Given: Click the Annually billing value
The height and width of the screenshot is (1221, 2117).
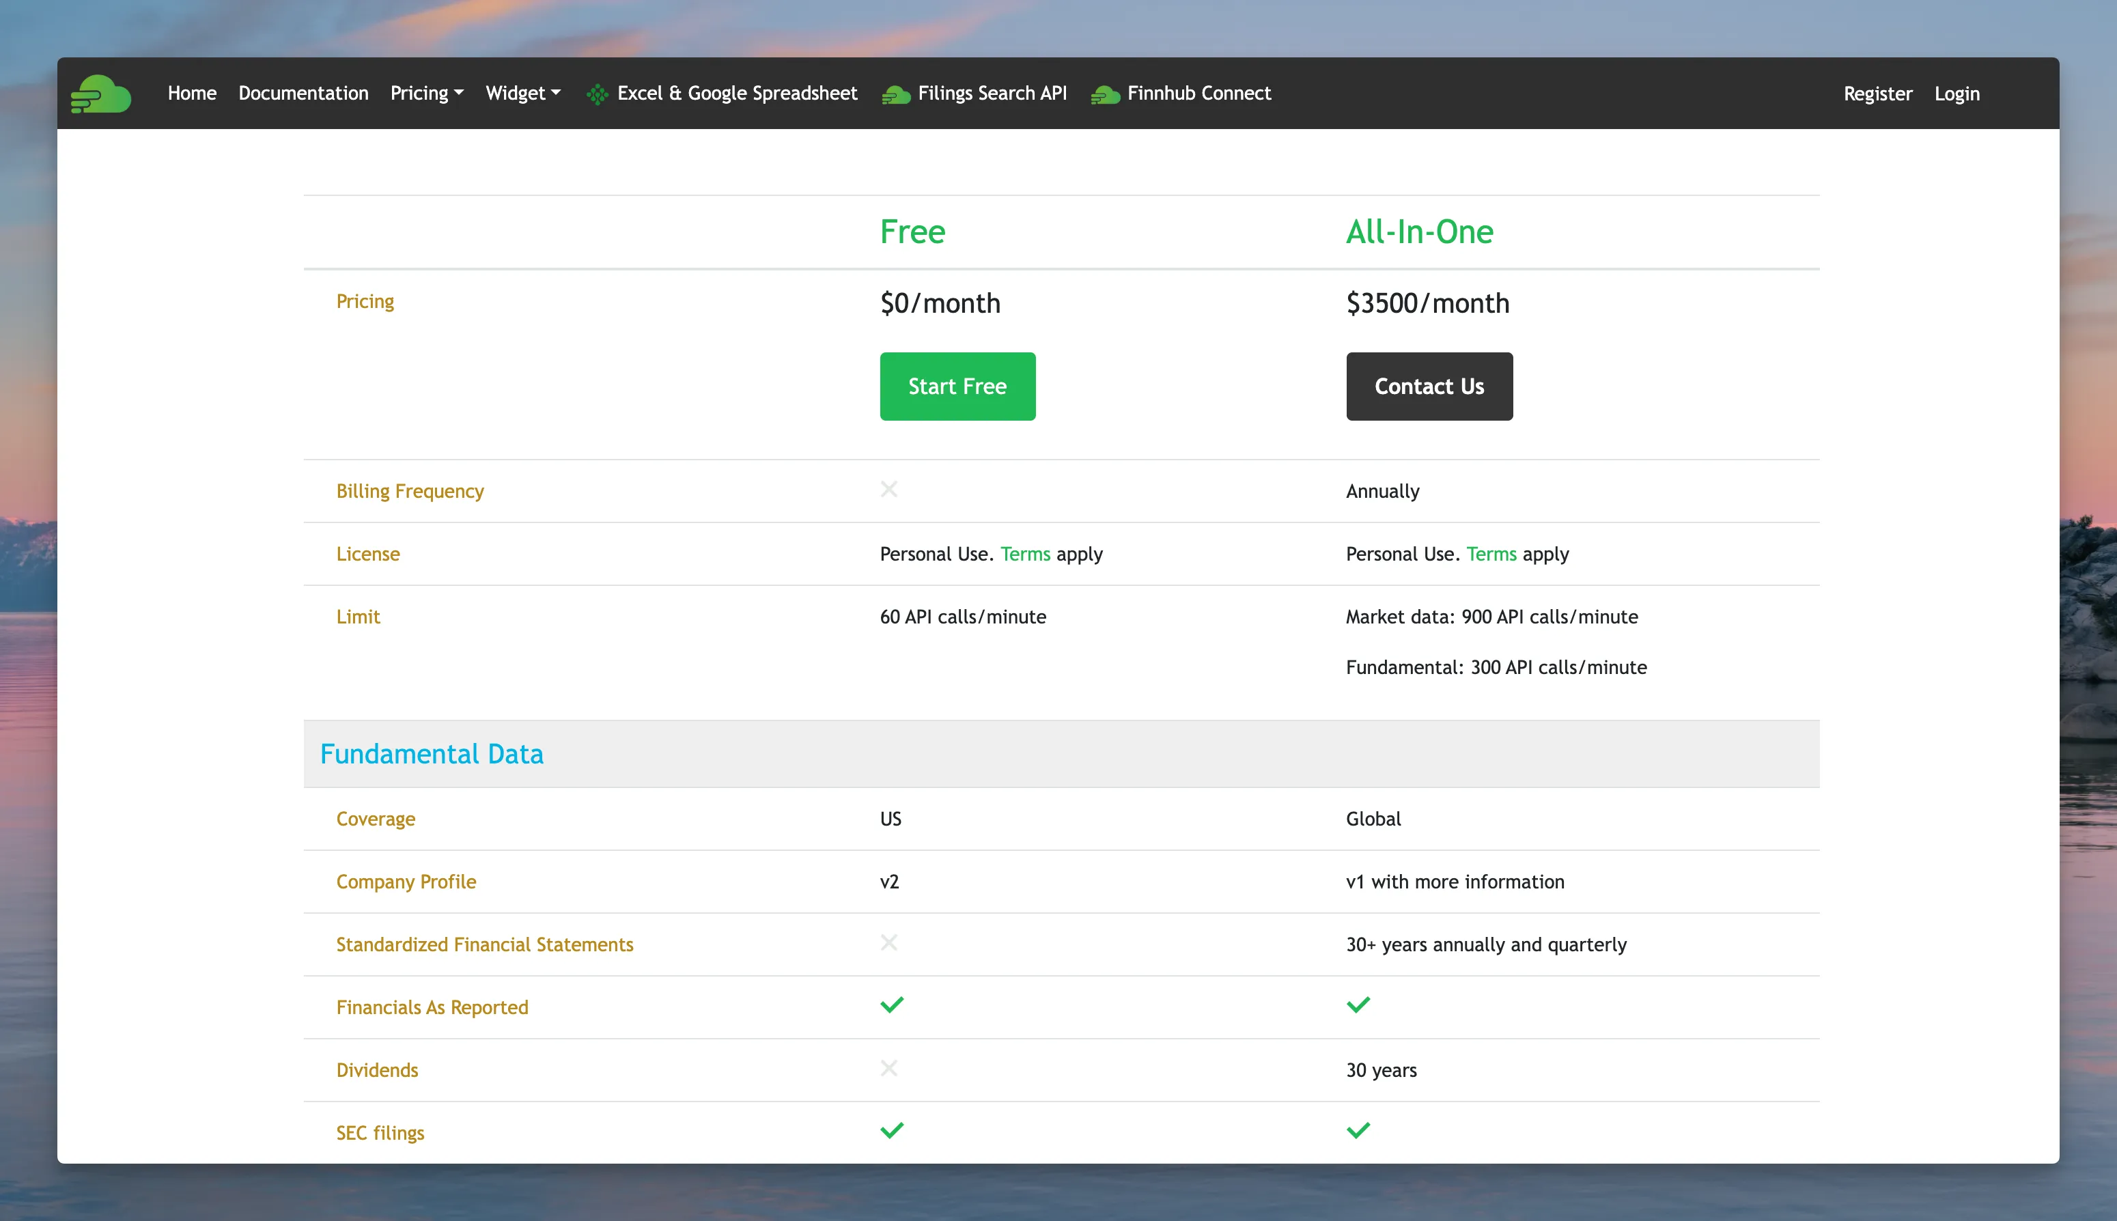Looking at the screenshot, I should click(x=1383, y=492).
